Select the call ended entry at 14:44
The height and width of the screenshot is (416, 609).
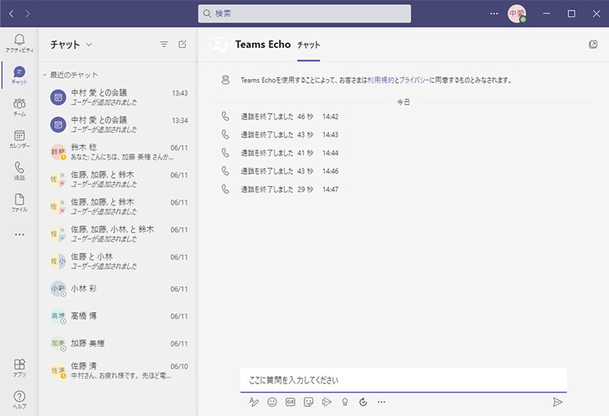(279, 153)
